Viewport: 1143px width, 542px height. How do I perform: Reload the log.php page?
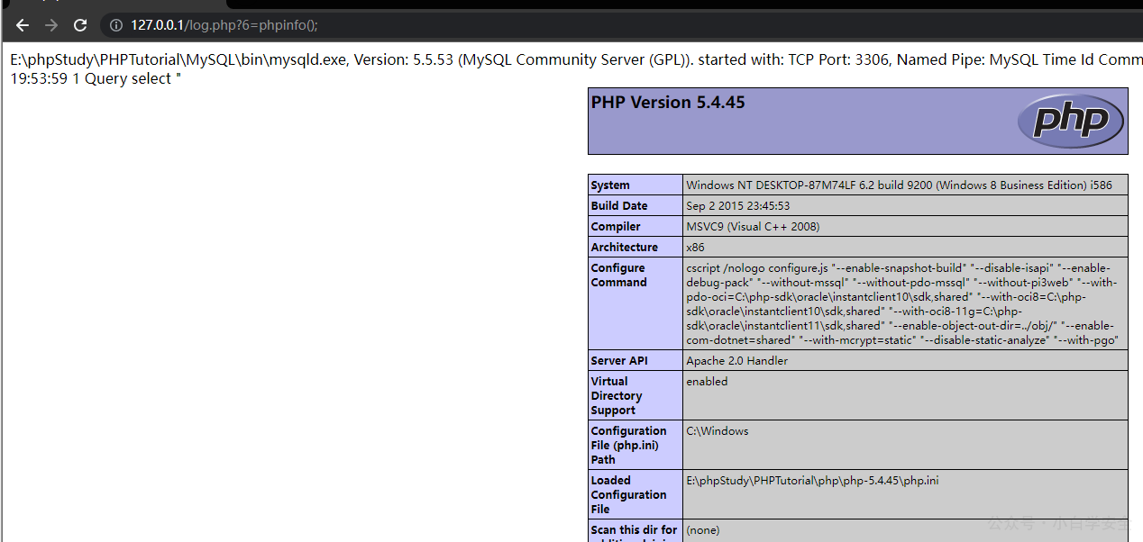point(80,25)
